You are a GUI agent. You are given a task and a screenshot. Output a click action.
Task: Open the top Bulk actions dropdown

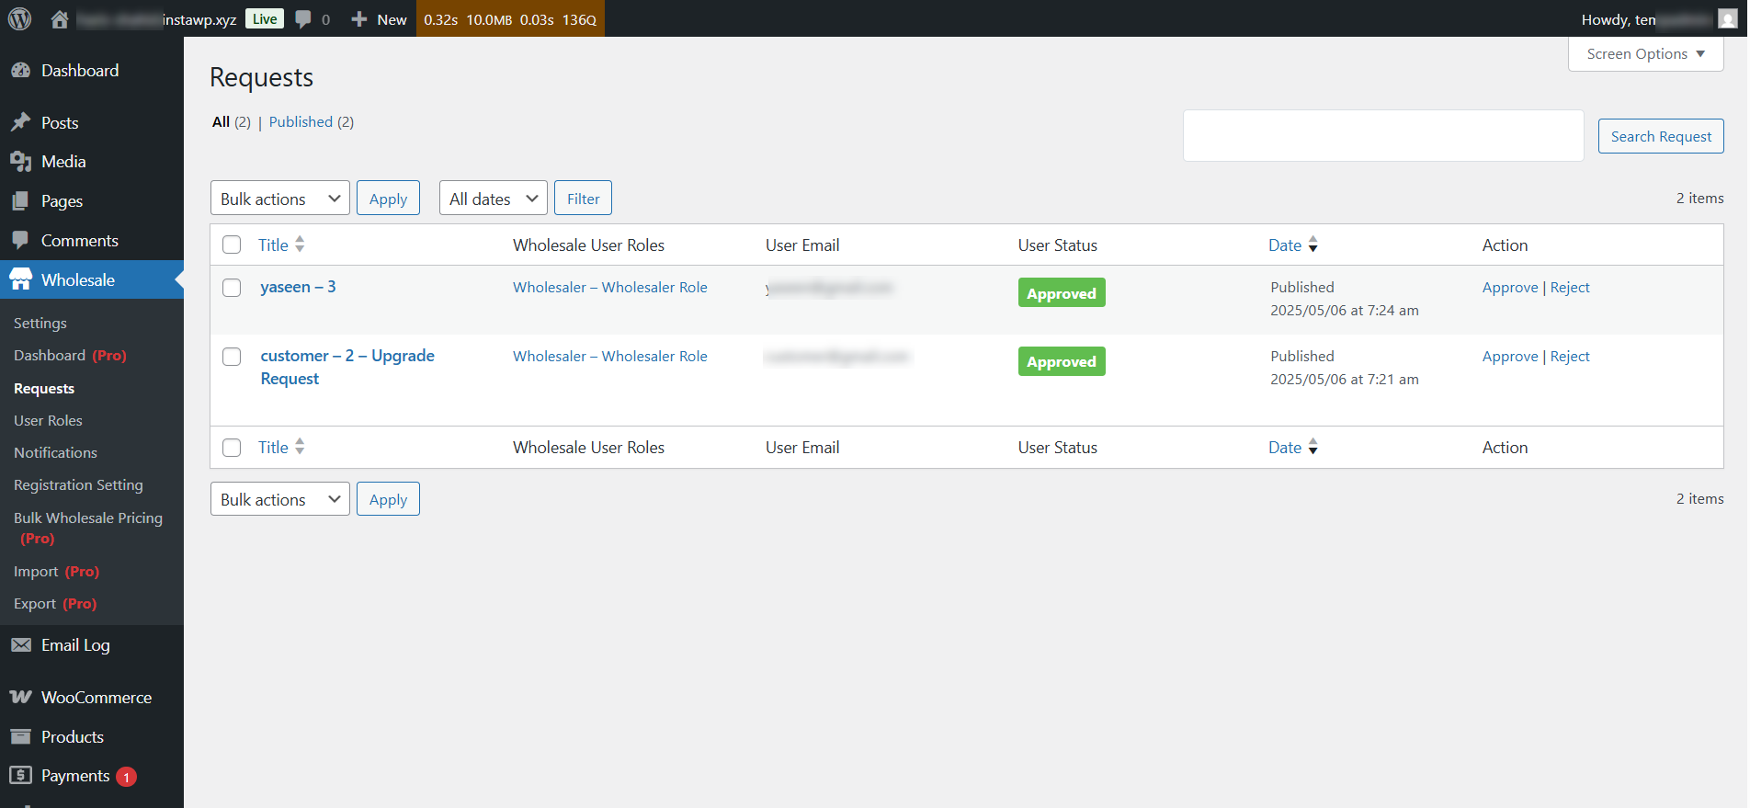tap(280, 199)
